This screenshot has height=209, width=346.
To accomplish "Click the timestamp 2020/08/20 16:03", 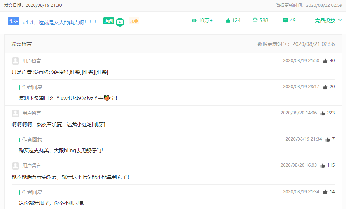I will coord(299,165).
